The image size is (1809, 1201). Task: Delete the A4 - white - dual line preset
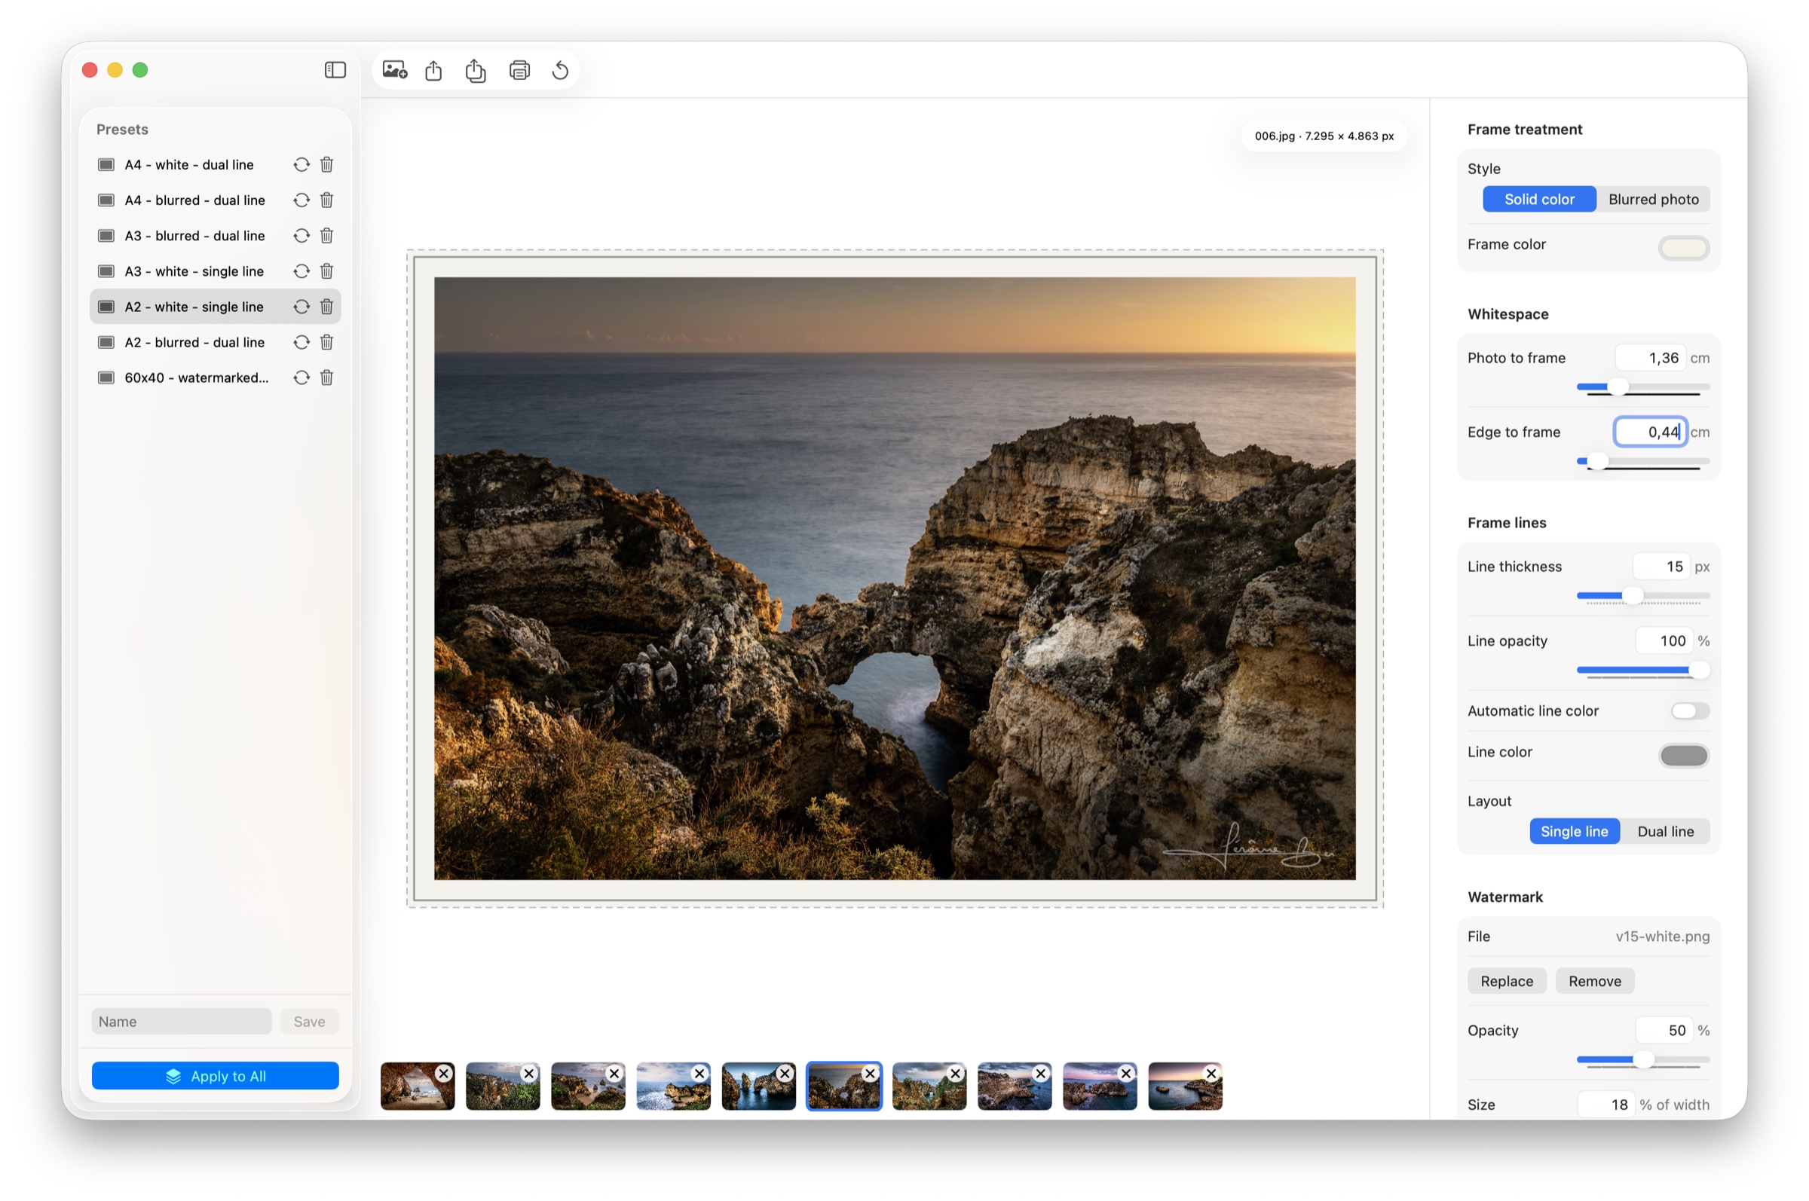click(x=327, y=165)
